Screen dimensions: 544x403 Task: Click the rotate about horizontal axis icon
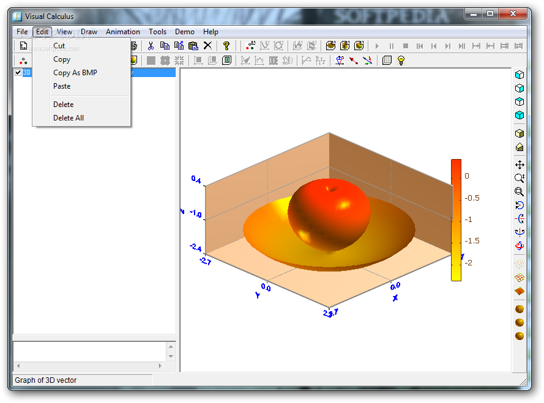pyautogui.click(x=520, y=219)
